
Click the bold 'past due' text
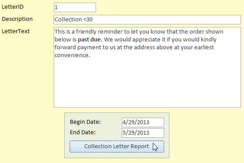(x=90, y=40)
